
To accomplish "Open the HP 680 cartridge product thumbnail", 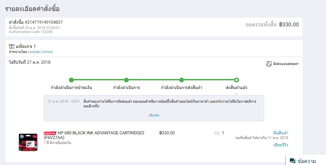I will pos(27,142).
